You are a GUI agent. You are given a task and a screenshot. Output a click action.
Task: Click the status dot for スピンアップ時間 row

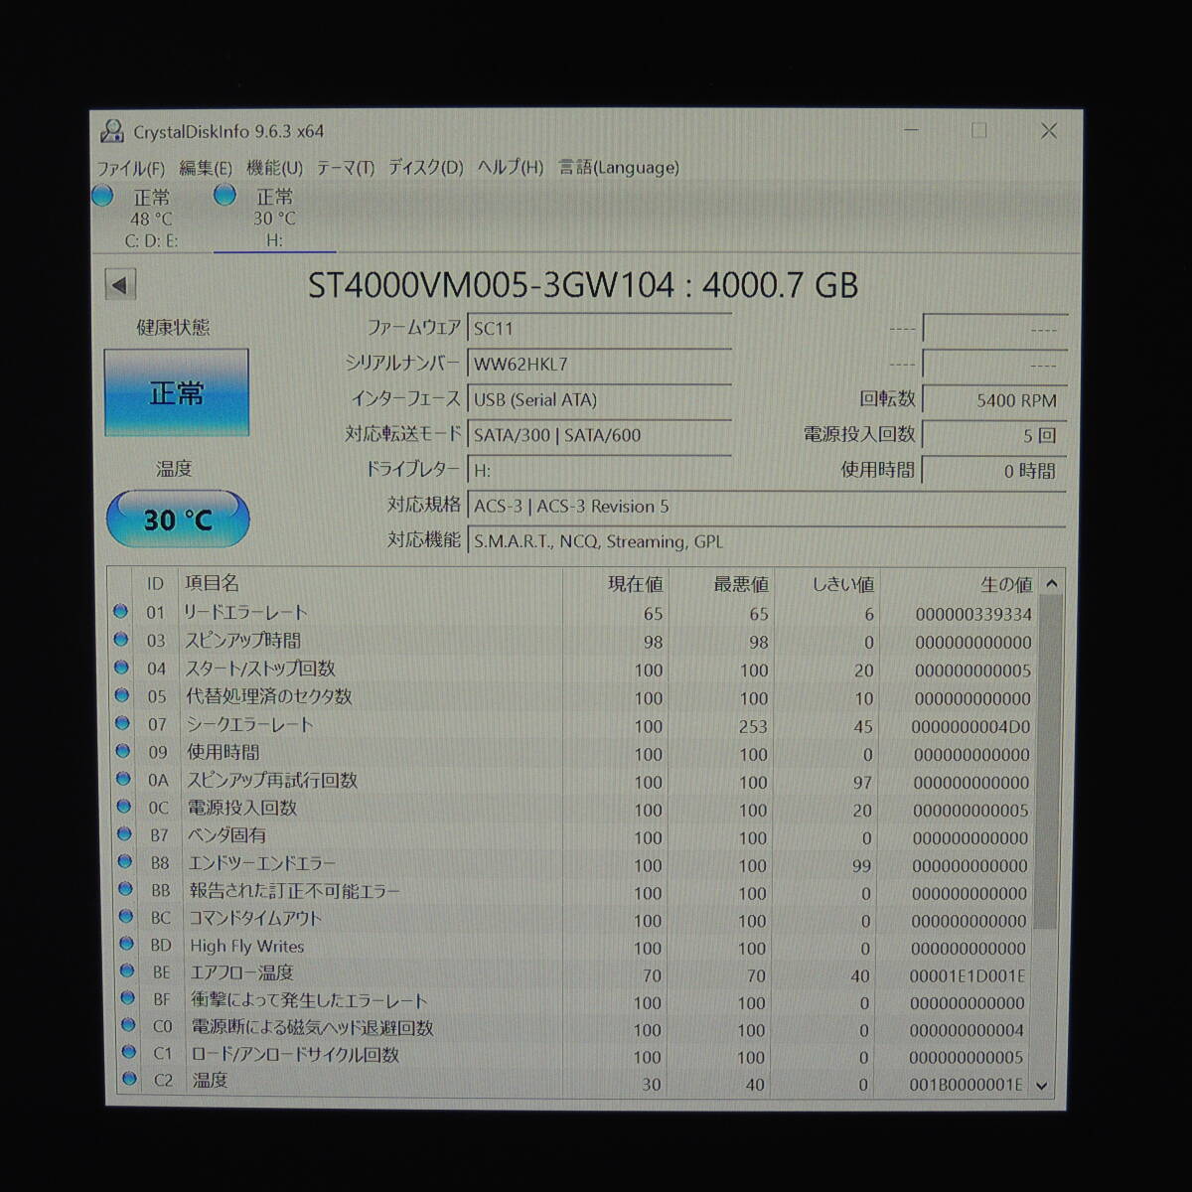click(121, 640)
